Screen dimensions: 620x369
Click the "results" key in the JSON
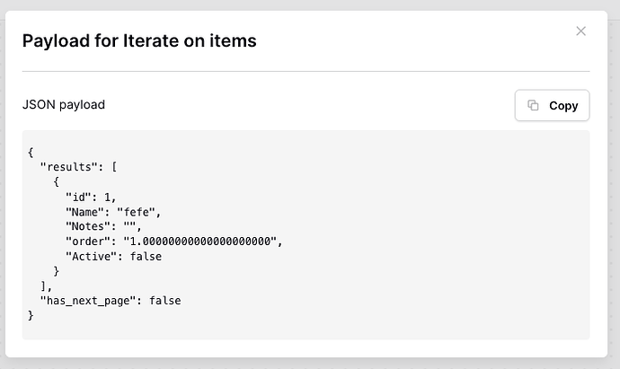(69, 167)
